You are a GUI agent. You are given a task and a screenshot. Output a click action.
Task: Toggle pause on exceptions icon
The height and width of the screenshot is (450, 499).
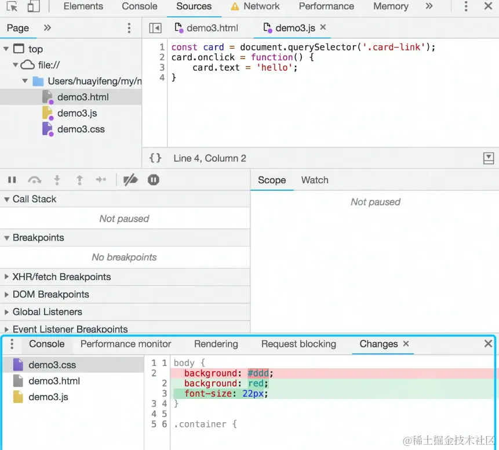pyautogui.click(x=154, y=180)
